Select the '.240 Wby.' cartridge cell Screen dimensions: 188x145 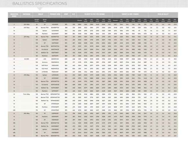click(26, 28)
